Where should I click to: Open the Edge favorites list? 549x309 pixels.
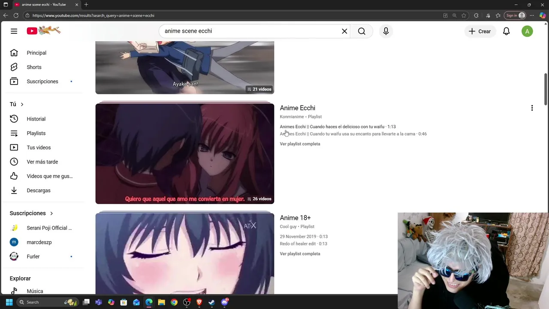point(498,15)
